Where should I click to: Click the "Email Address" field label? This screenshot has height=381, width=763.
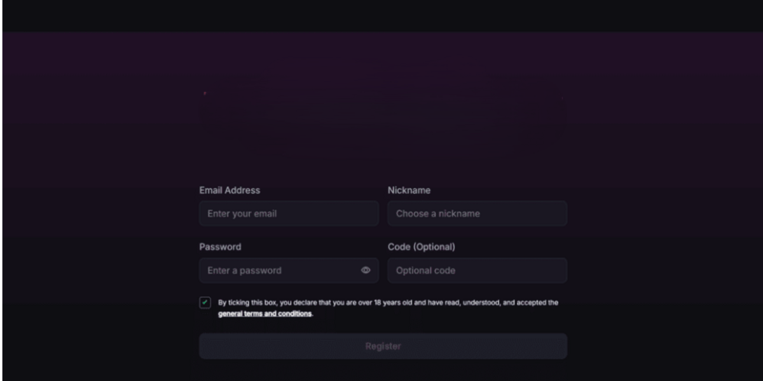[230, 190]
